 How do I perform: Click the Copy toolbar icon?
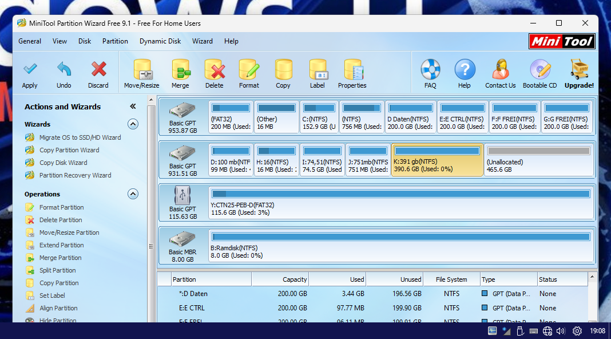[x=283, y=70]
